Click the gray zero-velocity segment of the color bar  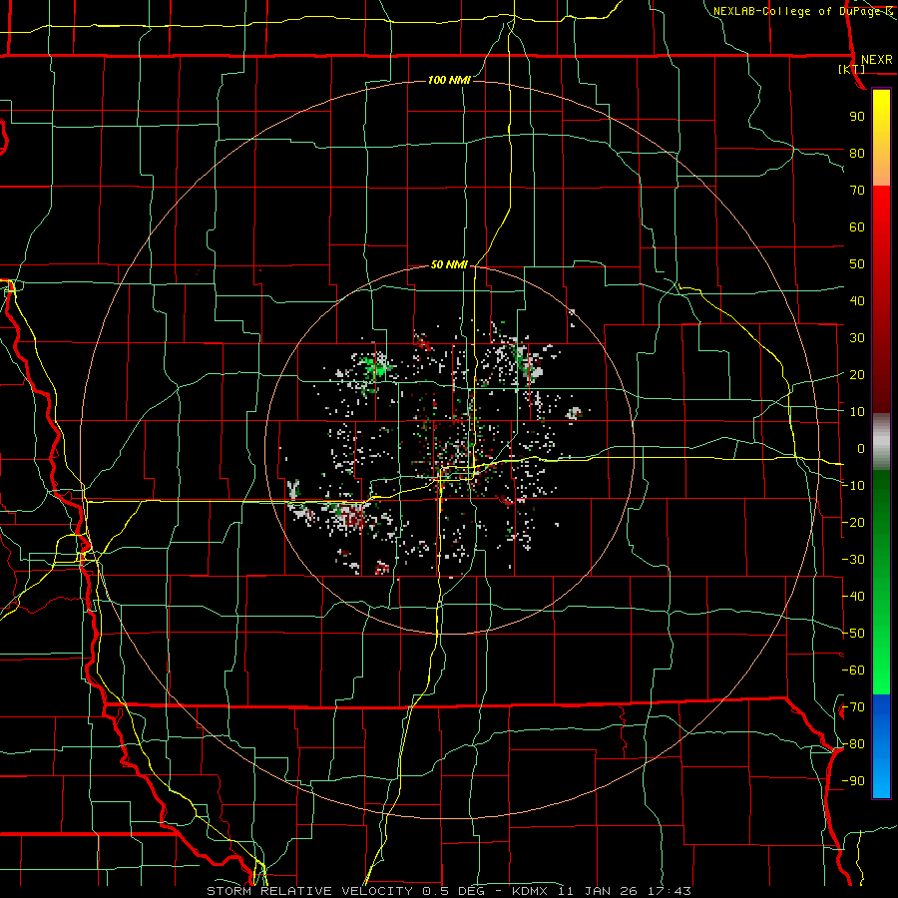pos(881,442)
